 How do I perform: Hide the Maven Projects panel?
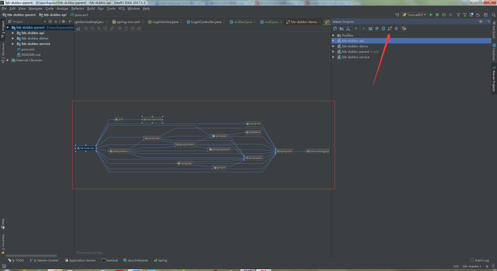tap(488, 21)
